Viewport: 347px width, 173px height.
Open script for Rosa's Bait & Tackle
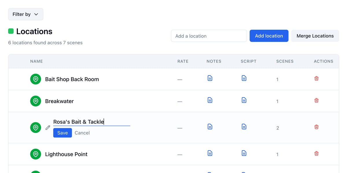pyautogui.click(x=244, y=126)
